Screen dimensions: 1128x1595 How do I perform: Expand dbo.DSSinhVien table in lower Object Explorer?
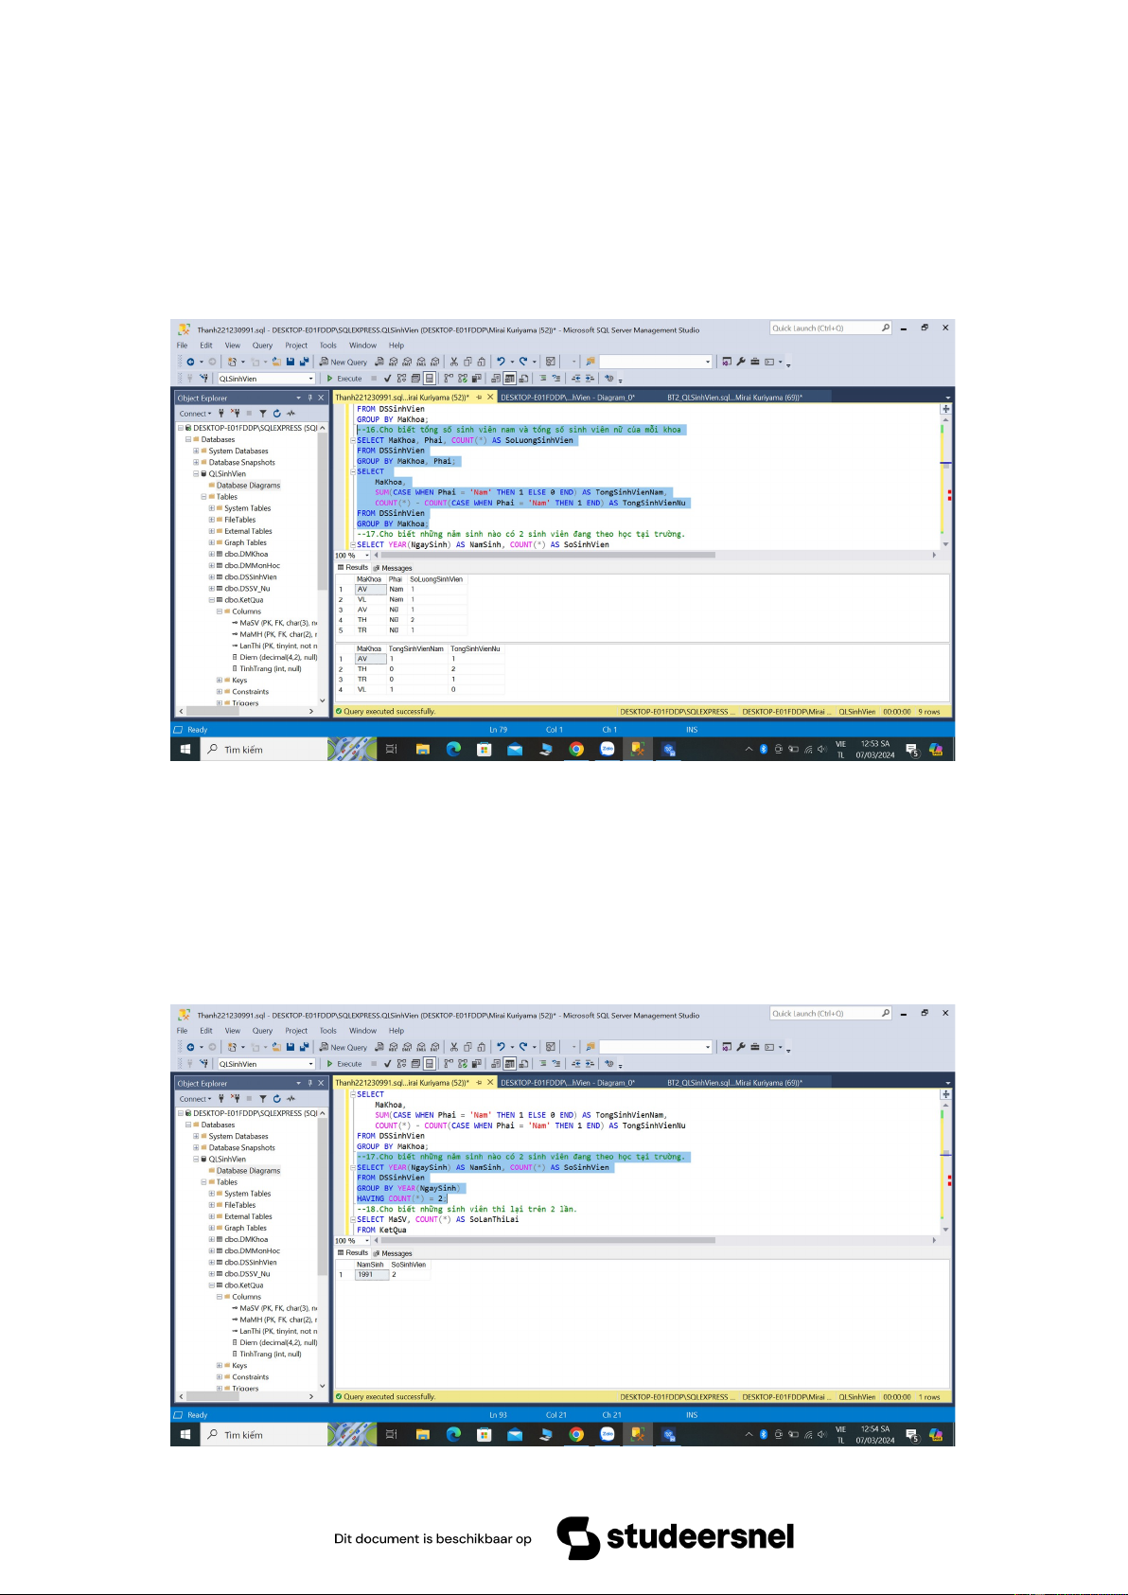click(x=211, y=1263)
